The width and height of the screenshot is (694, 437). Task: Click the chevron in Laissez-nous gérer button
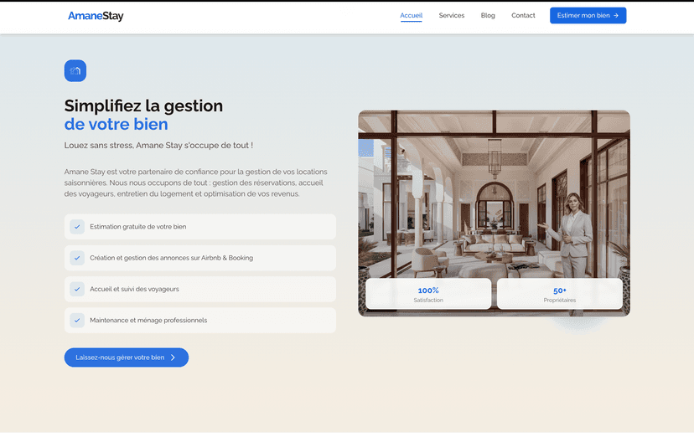pyautogui.click(x=173, y=357)
